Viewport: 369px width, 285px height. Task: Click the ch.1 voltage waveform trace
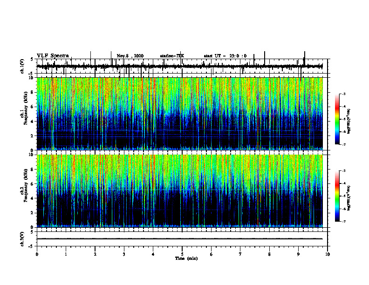(x=179, y=67)
